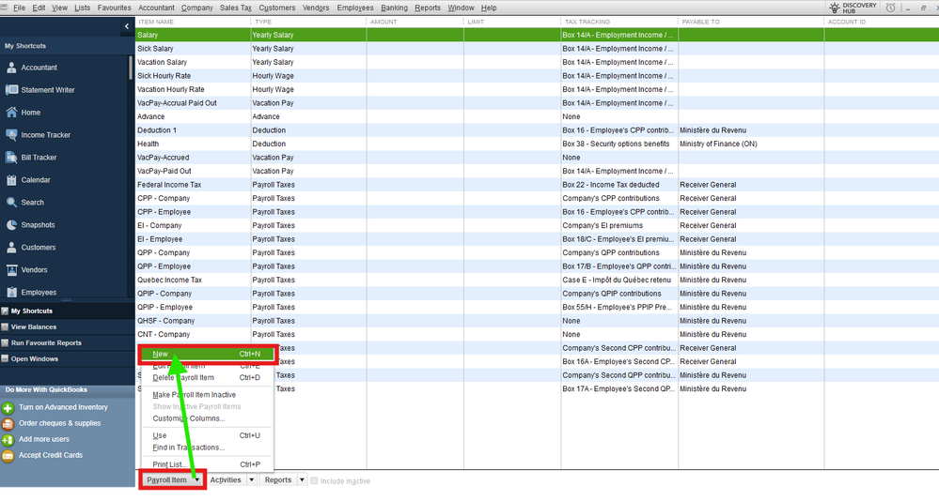This screenshot has width=939, height=501.
Task: Click Accept Credit Cards link
Action: [50, 455]
